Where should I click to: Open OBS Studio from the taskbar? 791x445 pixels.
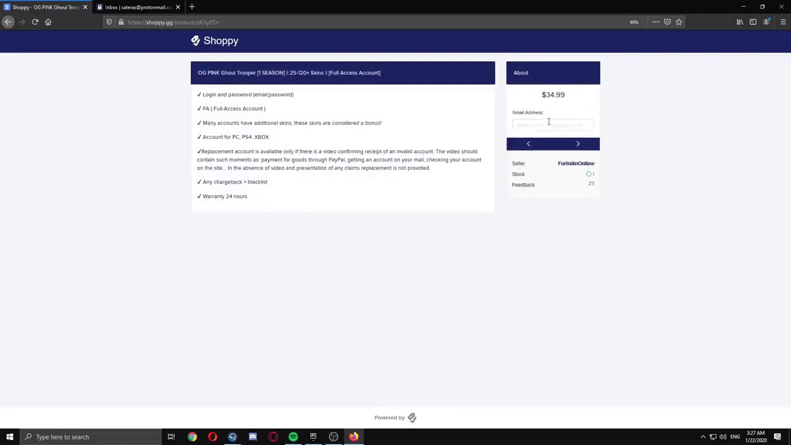pyautogui.click(x=334, y=437)
